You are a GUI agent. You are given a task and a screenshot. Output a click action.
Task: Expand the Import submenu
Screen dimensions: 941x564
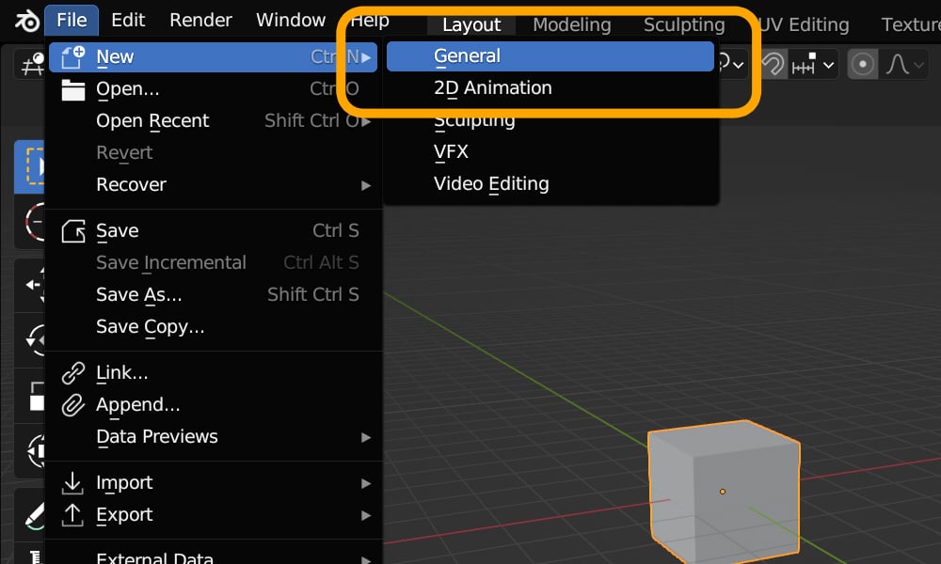click(x=213, y=482)
